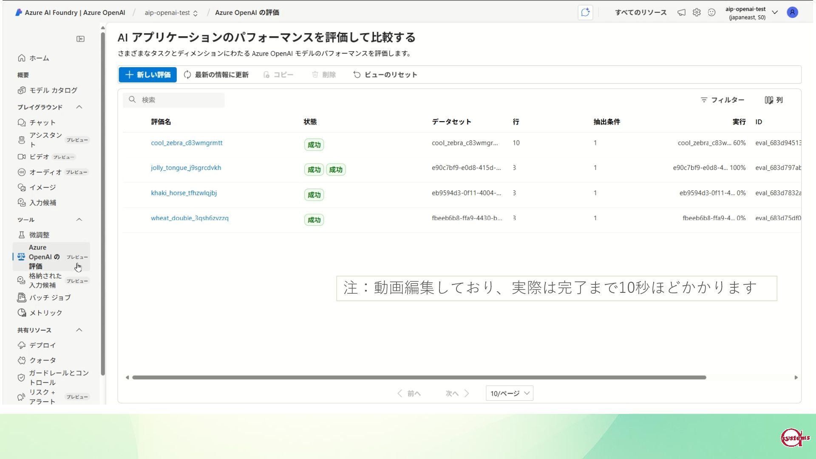
Task: Collapse the 共有リソース section
Action: 79,330
